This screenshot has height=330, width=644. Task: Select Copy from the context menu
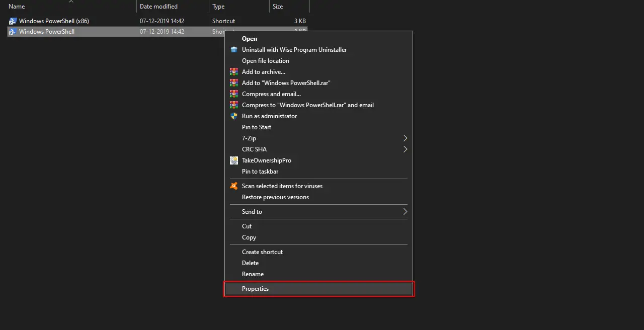(318, 237)
